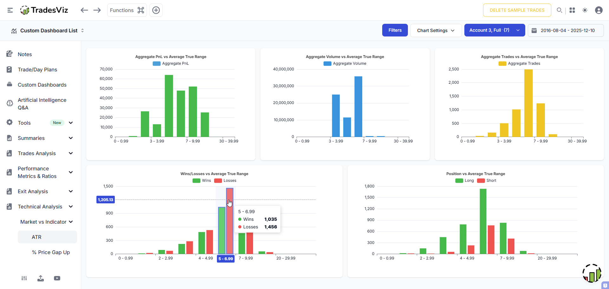Image resolution: width=609 pixels, height=289 pixels.
Task: Toggle the Long legend series
Action: pyautogui.click(x=465, y=181)
